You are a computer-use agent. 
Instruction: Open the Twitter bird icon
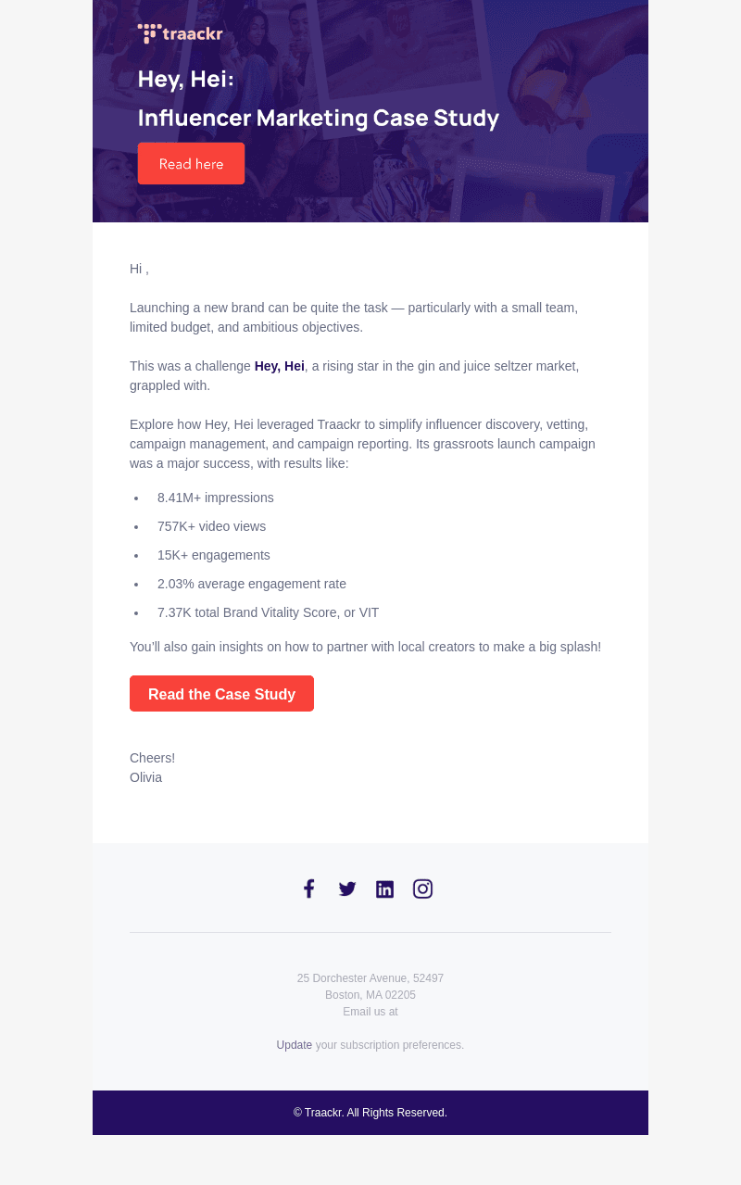[x=347, y=889]
